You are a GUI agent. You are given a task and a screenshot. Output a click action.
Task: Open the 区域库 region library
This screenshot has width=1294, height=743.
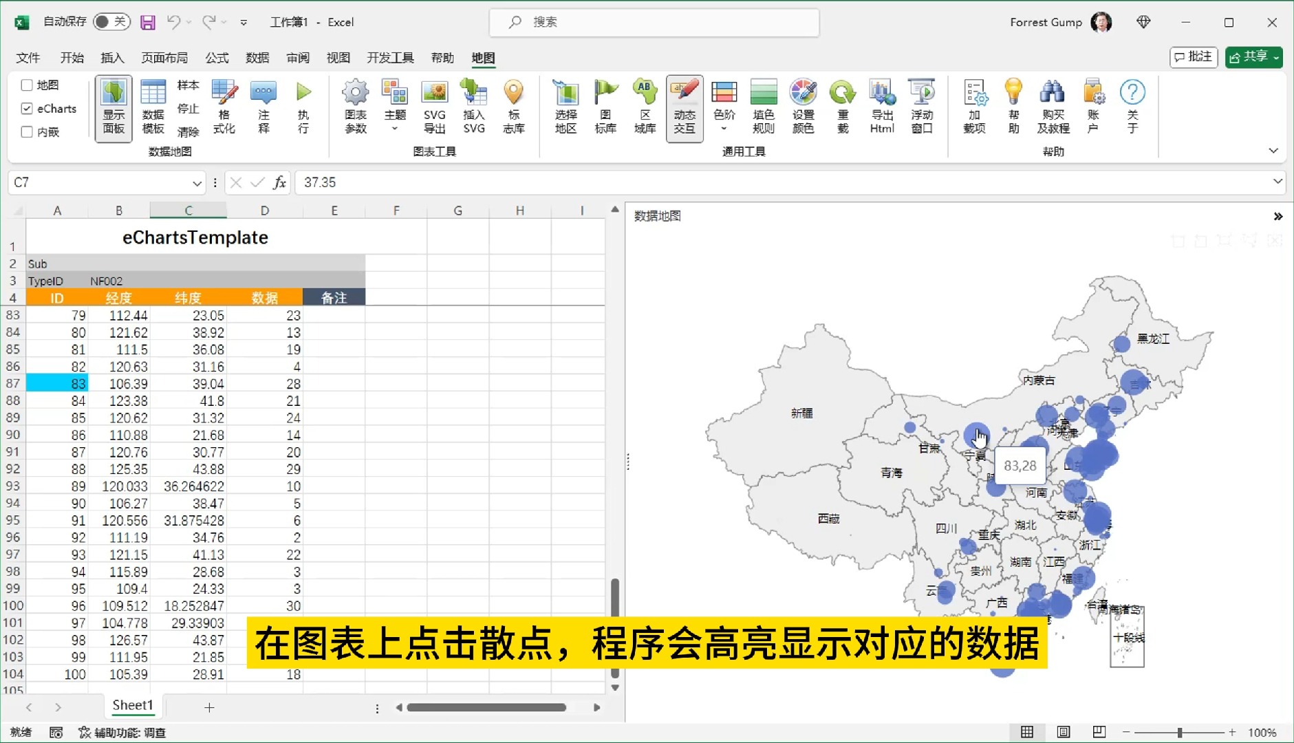645,108
